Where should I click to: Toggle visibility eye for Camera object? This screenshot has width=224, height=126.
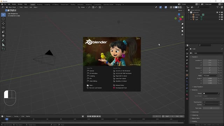pos(219,15)
